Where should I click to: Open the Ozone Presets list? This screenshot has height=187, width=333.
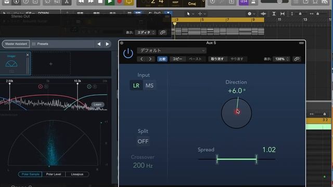(40, 44)
